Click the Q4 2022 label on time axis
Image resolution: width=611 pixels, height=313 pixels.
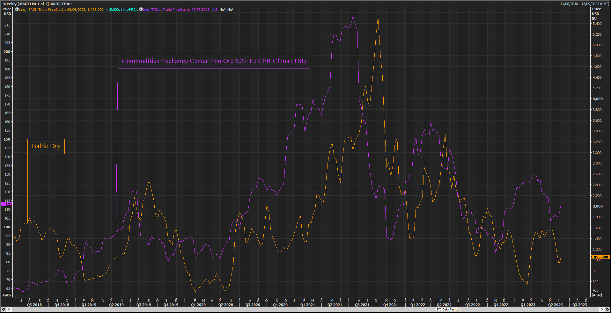pyautogui.click(x=501, y=305)
